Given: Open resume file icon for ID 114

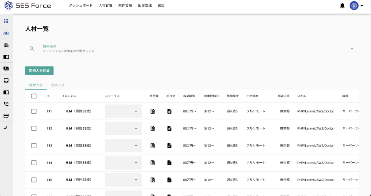Looking at the screenshot, I should [x=153, y=163].
